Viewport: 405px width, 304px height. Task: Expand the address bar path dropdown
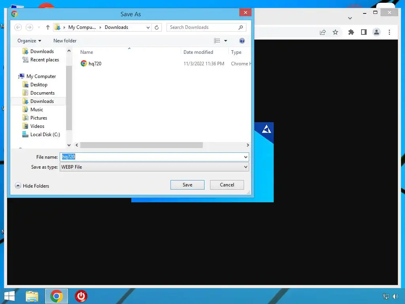click(148, 27)
